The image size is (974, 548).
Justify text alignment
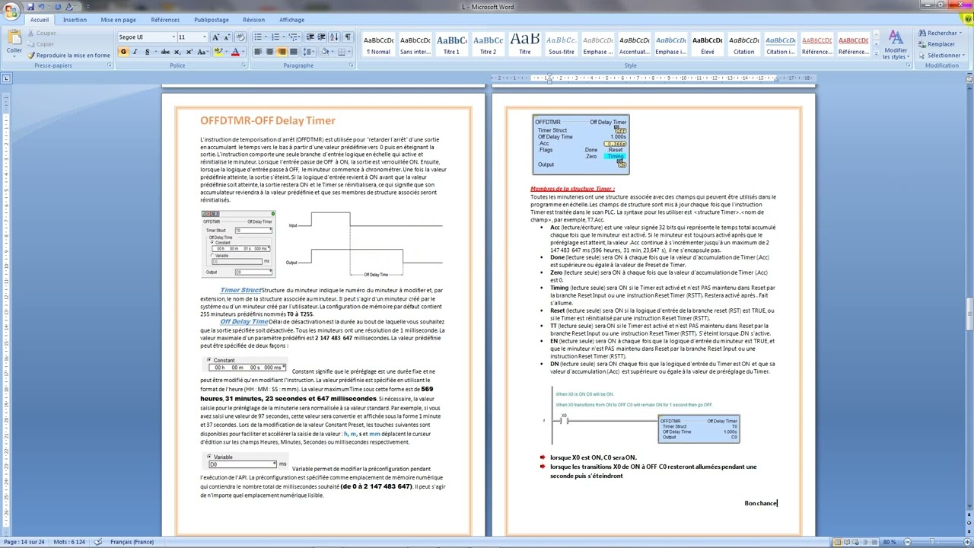[x=293, y=52]
